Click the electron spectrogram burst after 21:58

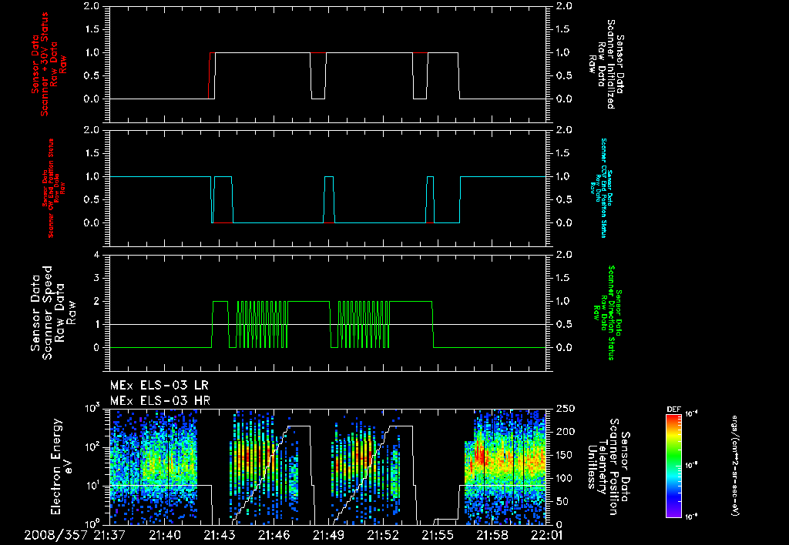(505, 466)
